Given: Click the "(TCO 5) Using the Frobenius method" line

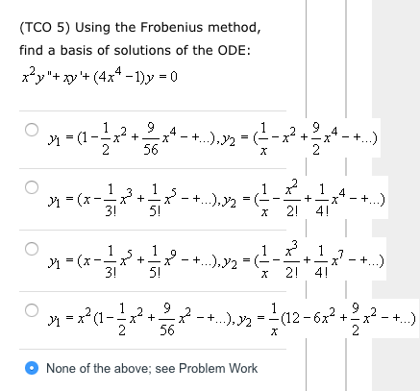Looking at the screenshot, I should tap(140, 28).
